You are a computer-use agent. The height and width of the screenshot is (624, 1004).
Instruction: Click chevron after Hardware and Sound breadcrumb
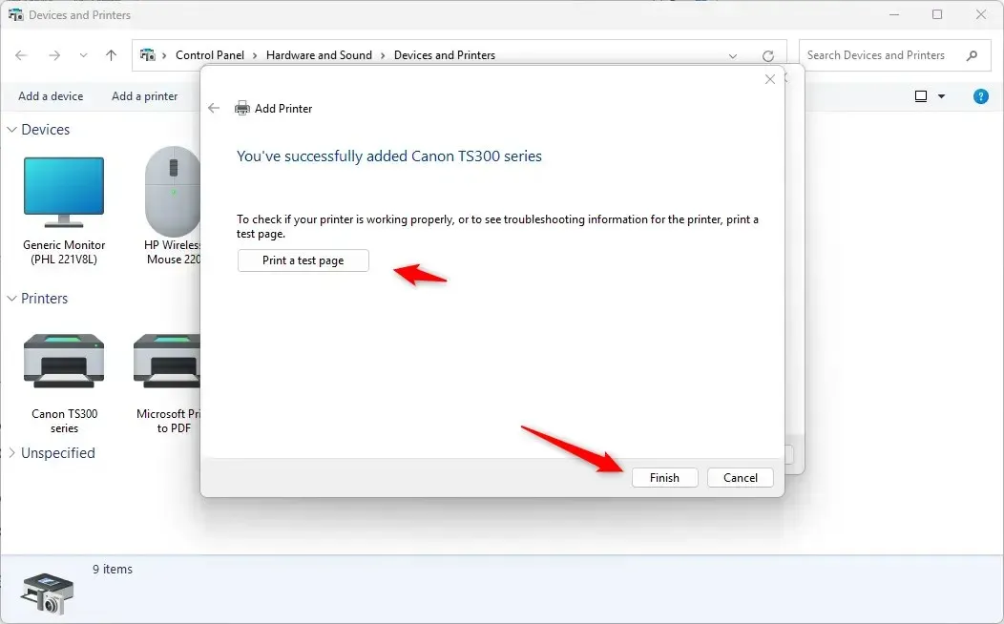pyautogui.click(x=383, y=55)
